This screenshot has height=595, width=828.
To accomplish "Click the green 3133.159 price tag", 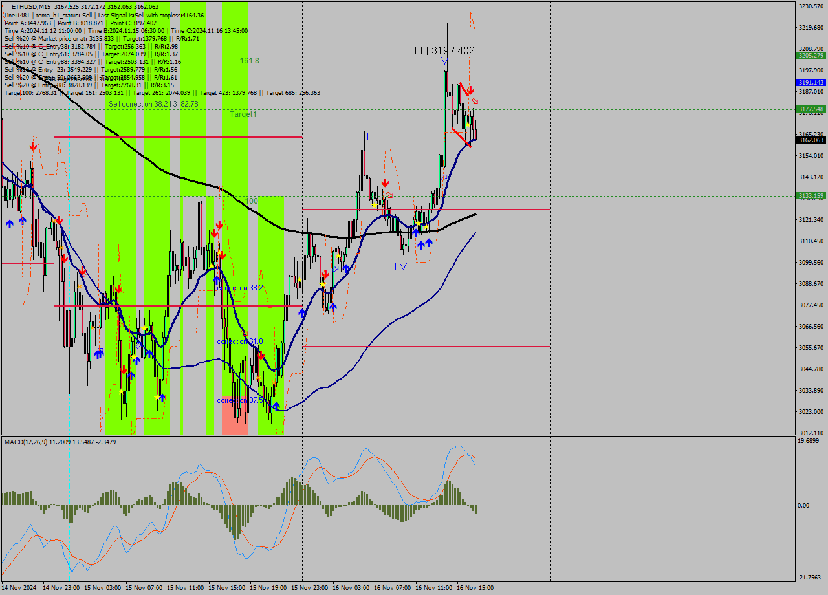I will click(811, 196).
